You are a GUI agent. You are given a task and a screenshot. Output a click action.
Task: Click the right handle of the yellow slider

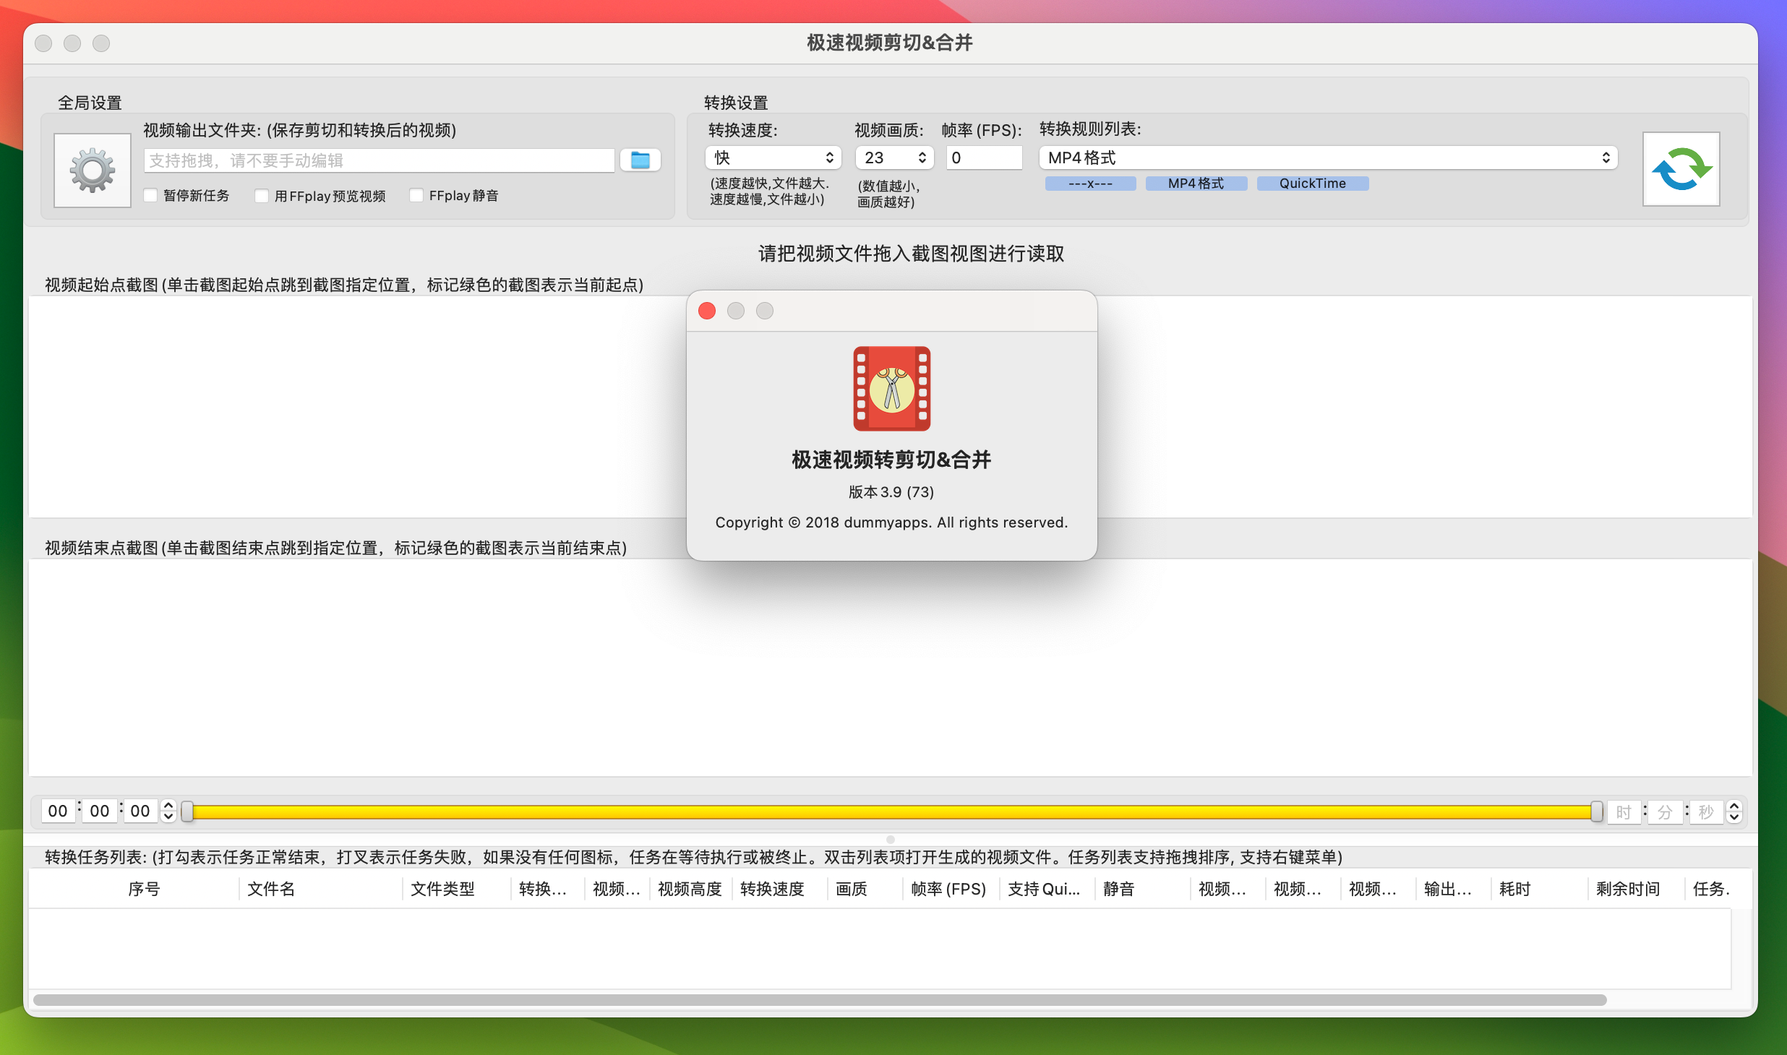[x=1597, y=811]
